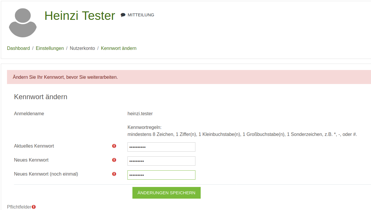Click the Pflichtfelder label text
This screenshot has height=210, width=371.
point(19,207)
